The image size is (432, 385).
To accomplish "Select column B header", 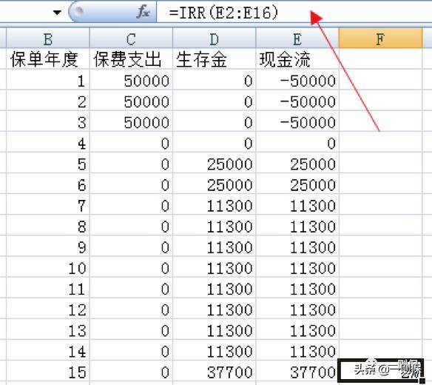I will (x=48, y=38).
